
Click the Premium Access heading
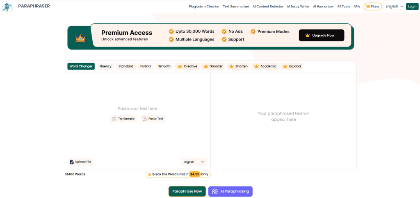point(127,33)
